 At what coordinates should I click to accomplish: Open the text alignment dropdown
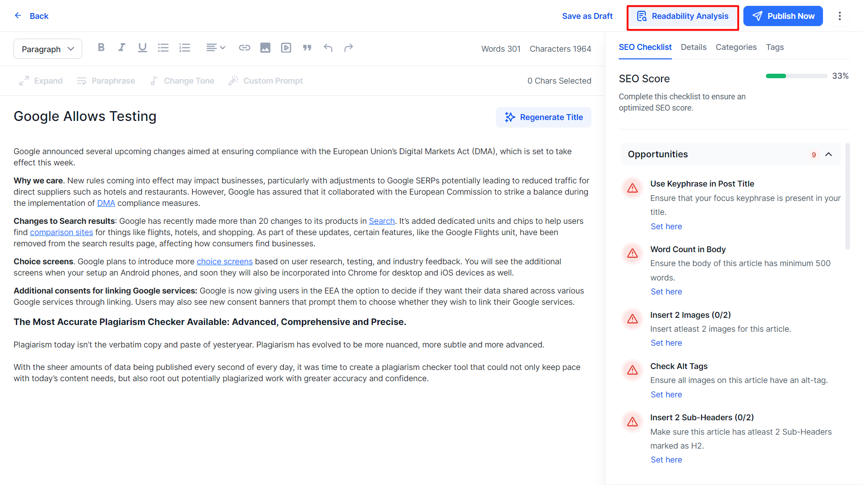[216, 48]
